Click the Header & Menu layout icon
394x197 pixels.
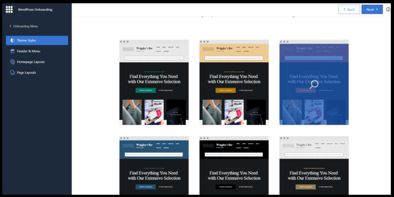12,51
